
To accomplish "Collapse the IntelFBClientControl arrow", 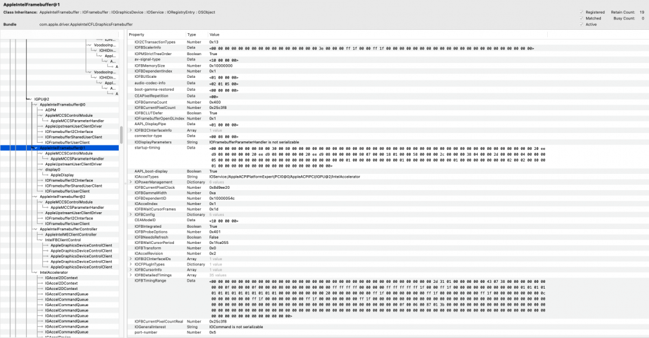I will coord(41,240).
